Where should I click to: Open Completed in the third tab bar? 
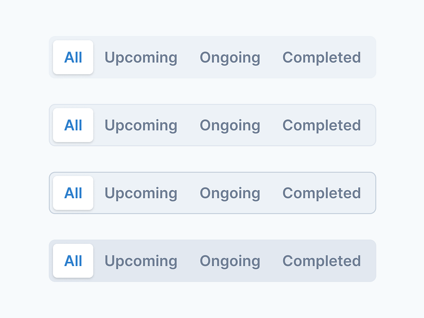322,193
